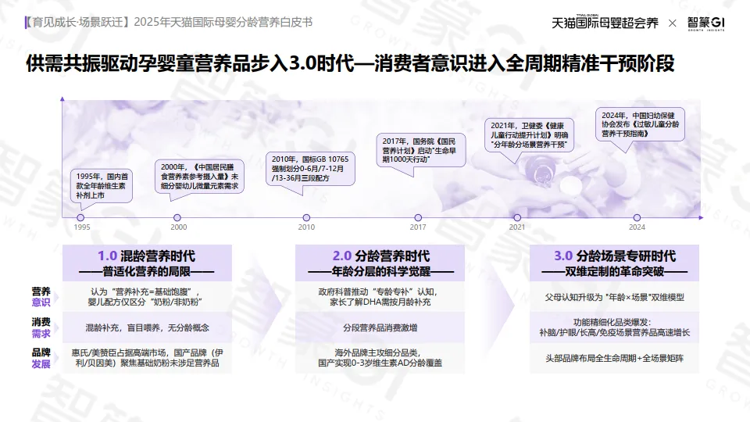This screenshot has width=750, height=422.
Task: Click the 2024年 中国妇幼保健协会 callout
Action: 640,124
